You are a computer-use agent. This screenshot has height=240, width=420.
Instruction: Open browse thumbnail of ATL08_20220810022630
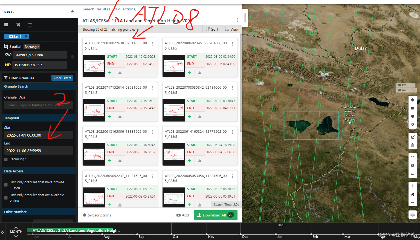click(x=94, y=66)
